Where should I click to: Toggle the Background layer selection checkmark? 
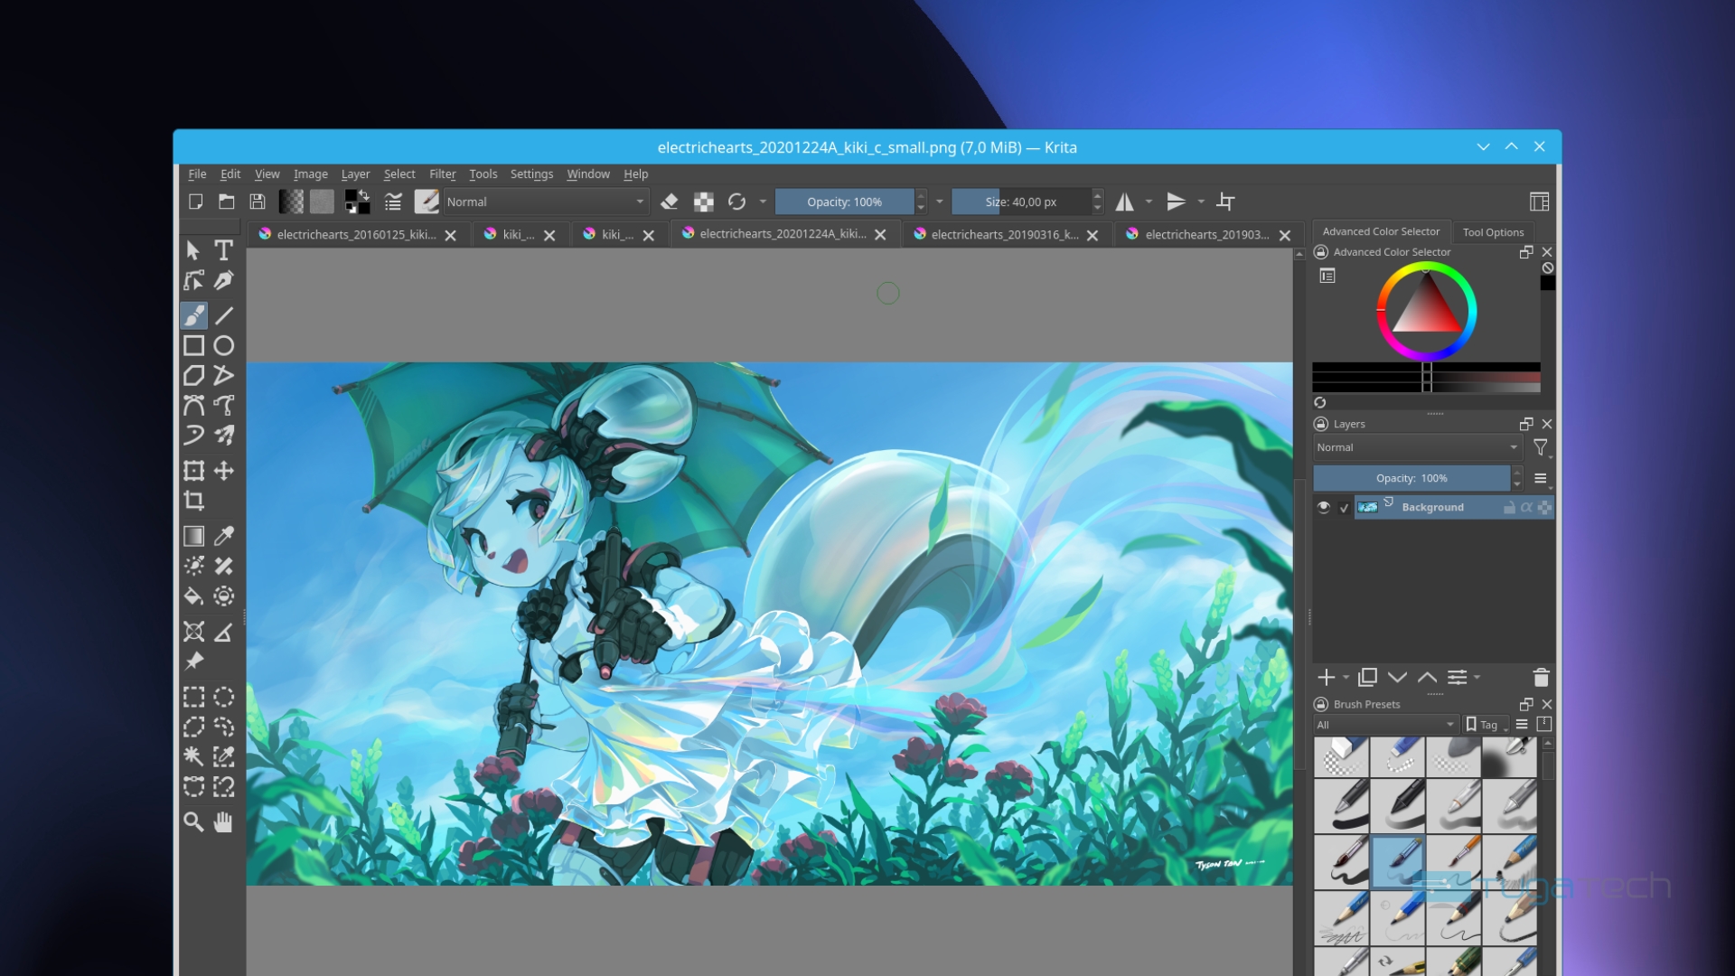click(x=1344, y=508)
